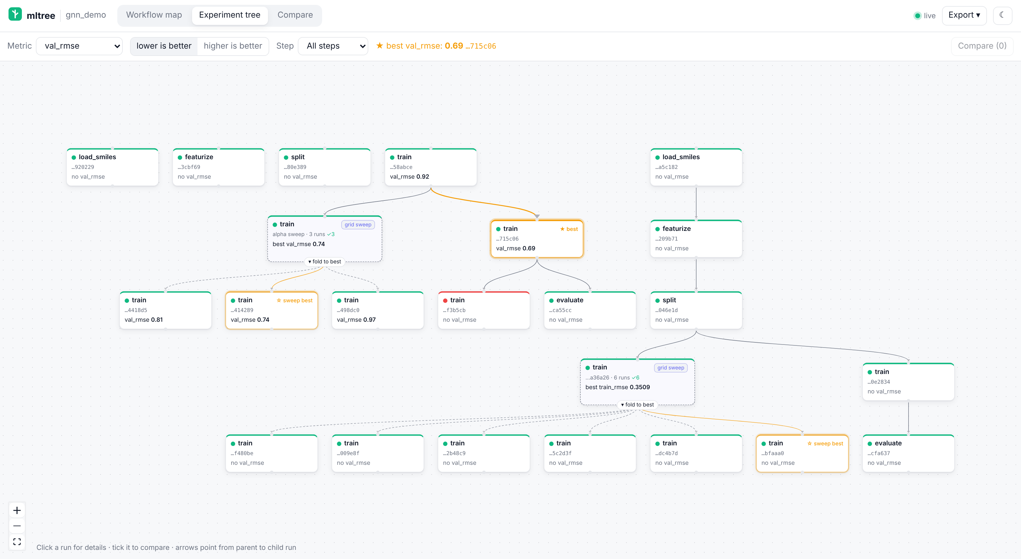Collapse alpha sweep with 'fold to best'

(324, 262)
